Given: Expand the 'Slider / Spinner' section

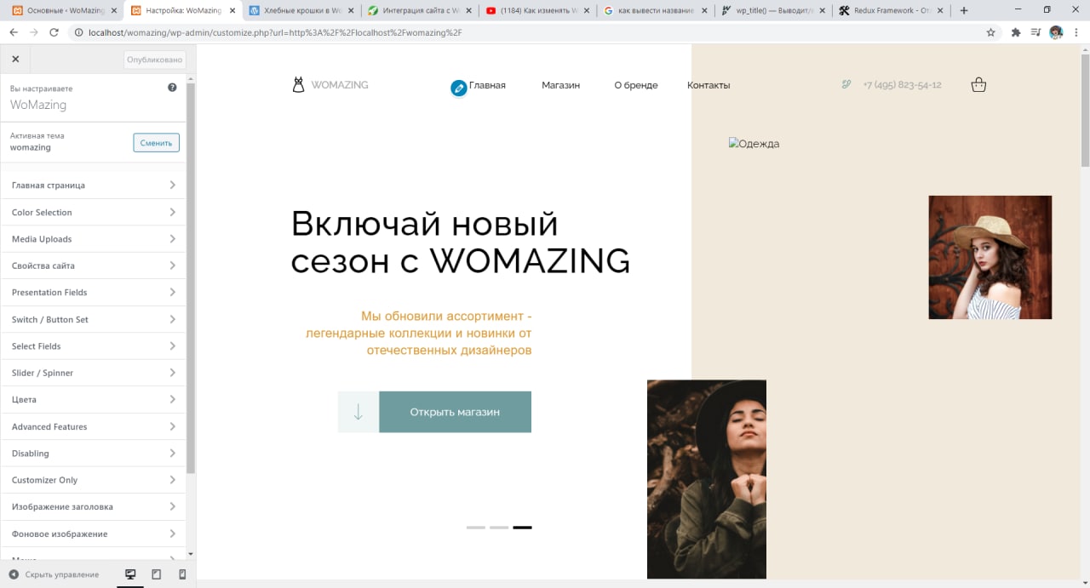Looking at the screenshot, I should tap(93, 373).
